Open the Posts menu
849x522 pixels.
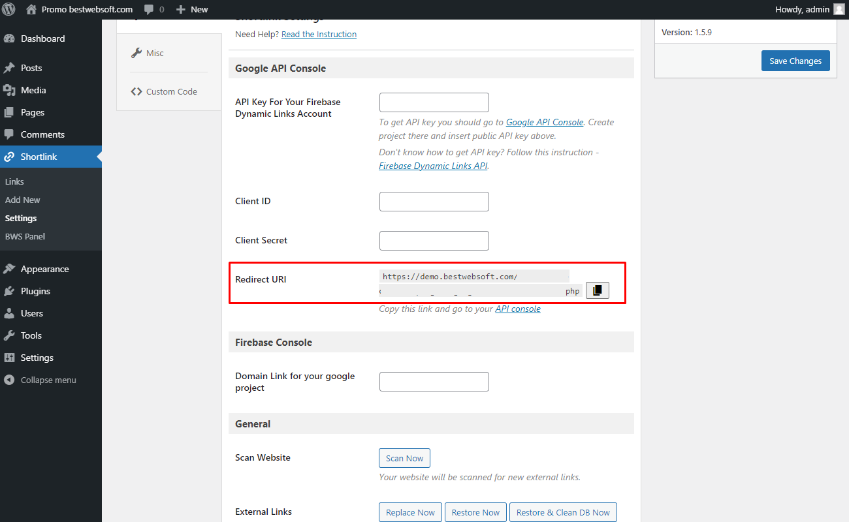pyautogui.click(x=51, y=68)
